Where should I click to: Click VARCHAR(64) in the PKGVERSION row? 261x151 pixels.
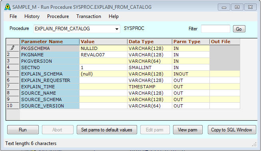click(x=149, y=61)
